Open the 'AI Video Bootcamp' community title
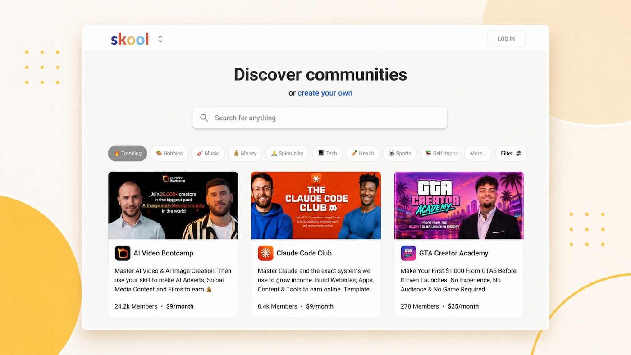This screenshot has height=355, width=631. pyautogui.click(x=163, y=253)
